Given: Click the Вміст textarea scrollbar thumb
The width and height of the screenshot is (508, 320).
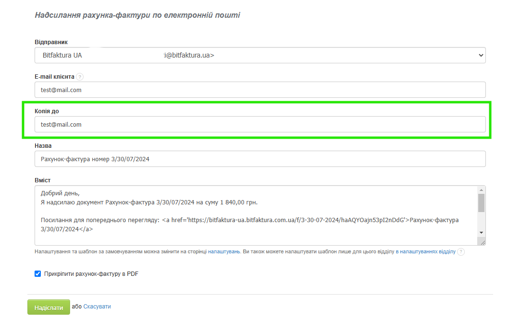Looking at the screenshot, I should 481,202.
